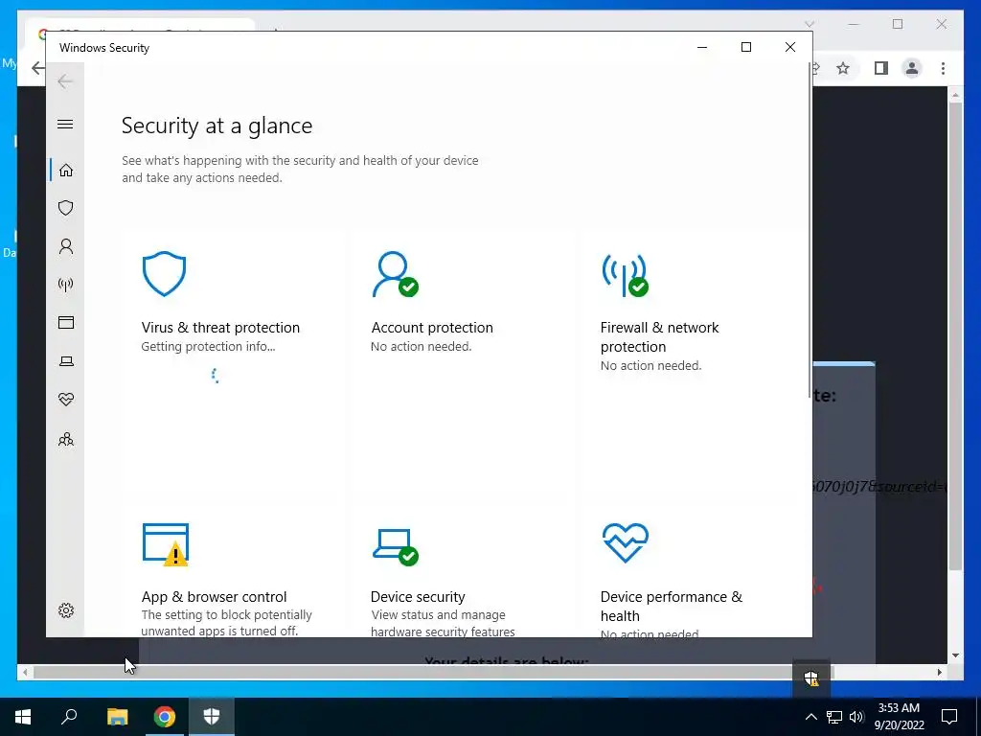Click the large Virus & threat shield tile icon
The width and height of the screenshot is (981, 736).
tap(164, 273)
